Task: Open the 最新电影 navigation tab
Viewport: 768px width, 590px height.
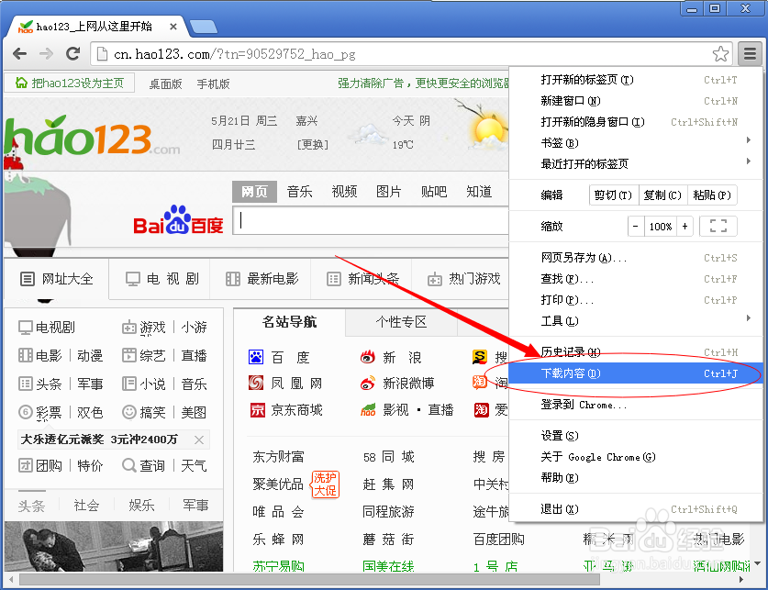Action: click(x=261, y=279)
